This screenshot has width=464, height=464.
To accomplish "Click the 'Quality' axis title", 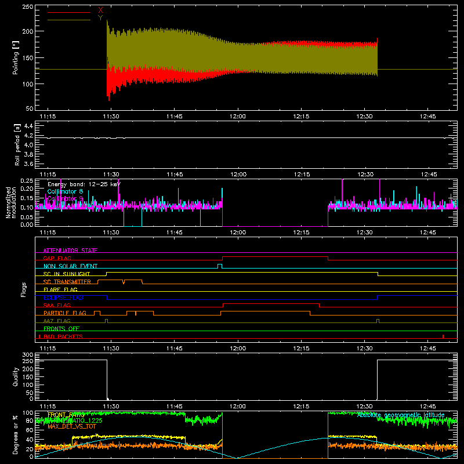I will click(16, 376).
